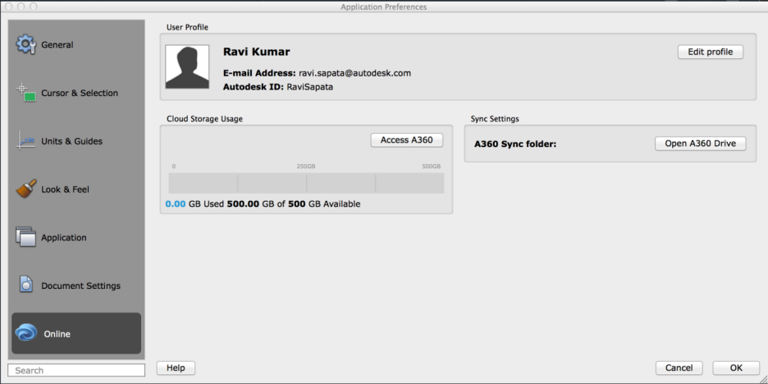
Task: Switch to Cursor & Selection preferences
Action: click(x=76, y=93)
